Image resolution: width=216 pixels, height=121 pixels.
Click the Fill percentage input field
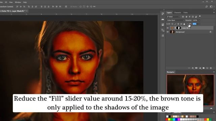(195, 24)
